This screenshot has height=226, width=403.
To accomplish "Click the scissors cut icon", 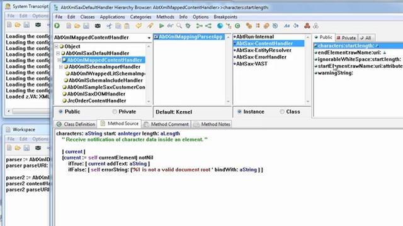I will pos(109,26).
